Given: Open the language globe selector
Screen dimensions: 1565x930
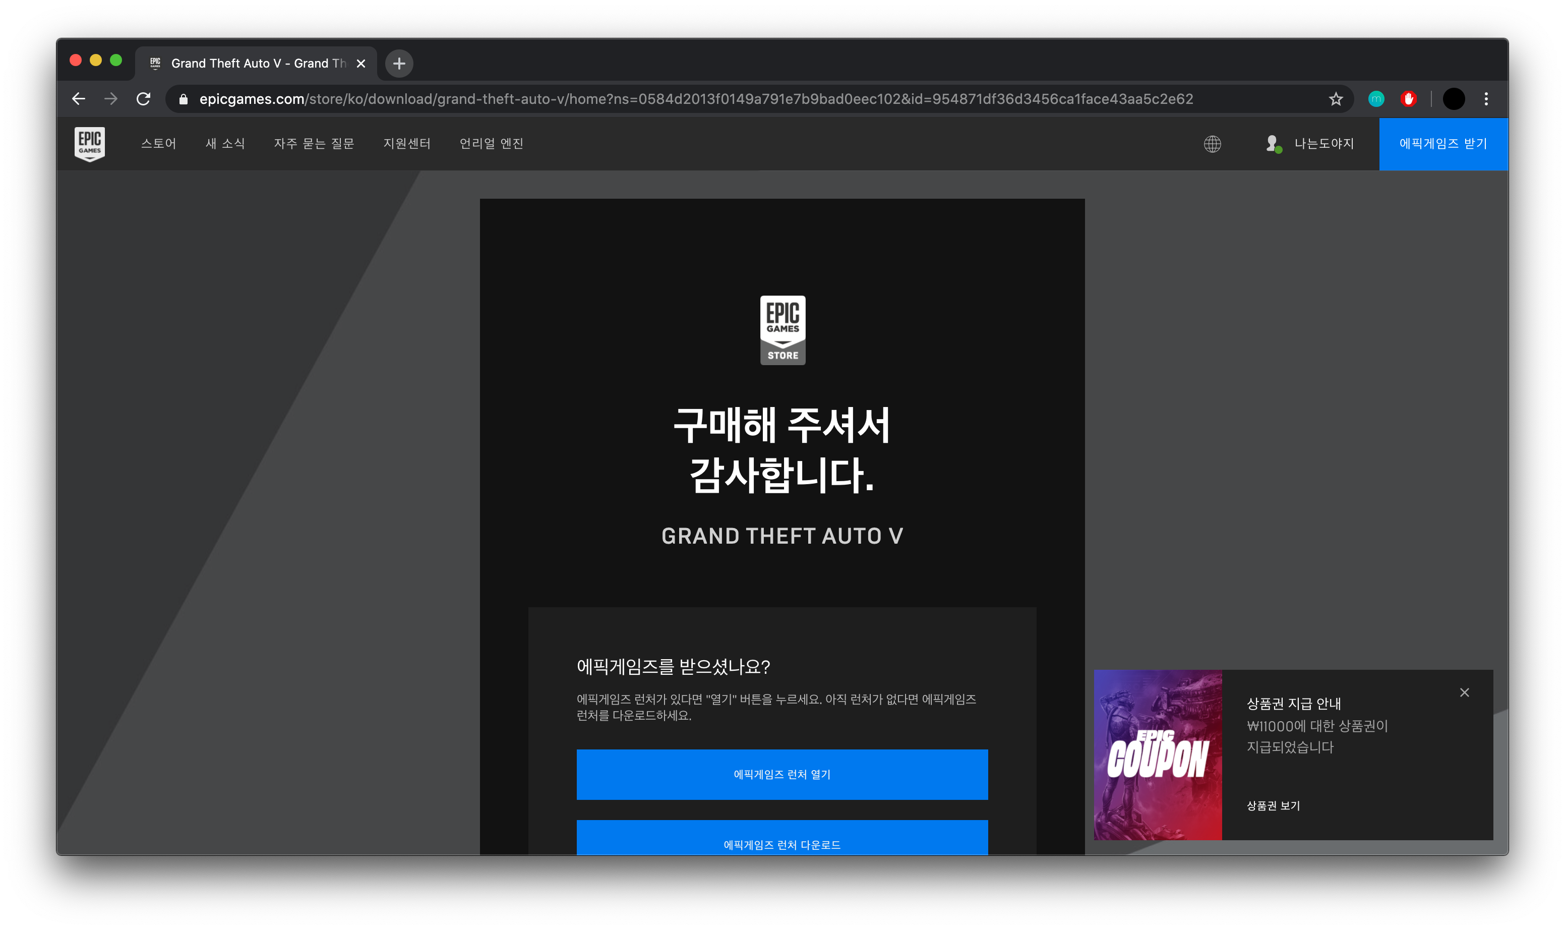Looking at the screenshot, I should point(1212,144).
